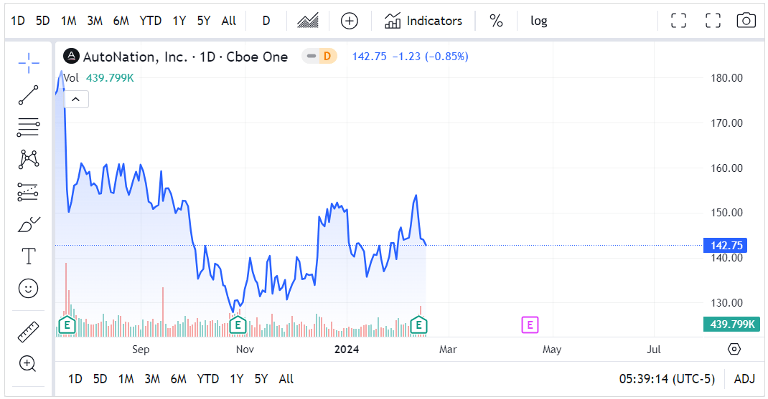Open the emoji icons tool
This screenshot has width=768, height=399.
pyautogui.click(x=29, y=289)
